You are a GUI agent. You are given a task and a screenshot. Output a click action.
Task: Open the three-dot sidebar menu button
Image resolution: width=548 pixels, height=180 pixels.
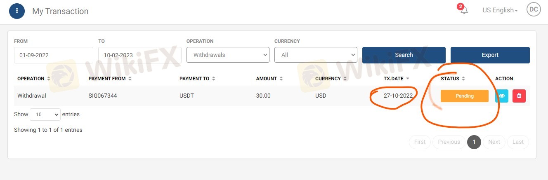click(x=17, y=11)
